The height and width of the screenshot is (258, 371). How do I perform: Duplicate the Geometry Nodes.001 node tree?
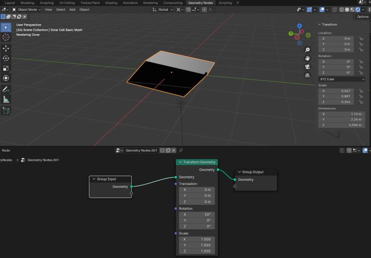[168, 150]
